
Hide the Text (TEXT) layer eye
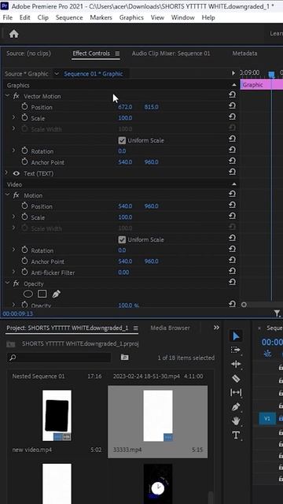pos(16,173)
